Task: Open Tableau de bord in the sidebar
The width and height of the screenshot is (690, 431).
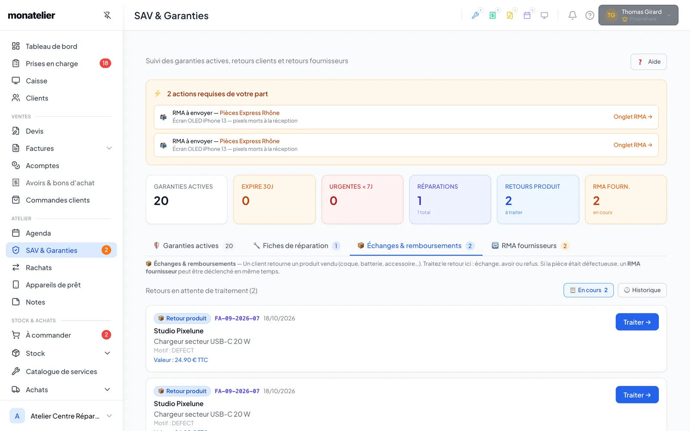Action: tap(61, 46)
